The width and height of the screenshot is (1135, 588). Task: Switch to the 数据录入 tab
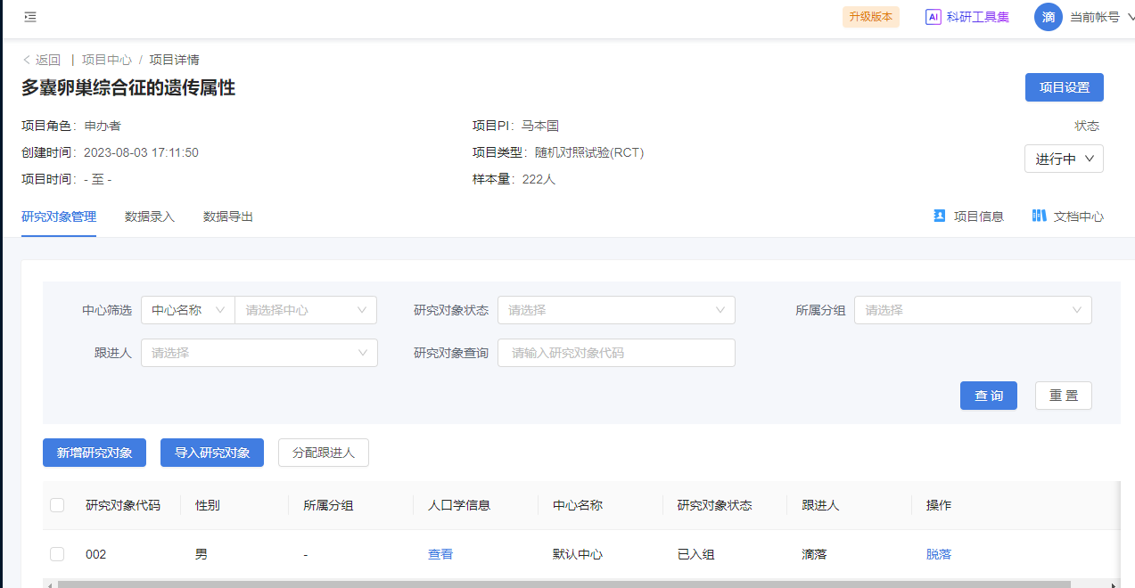point(150,216)
